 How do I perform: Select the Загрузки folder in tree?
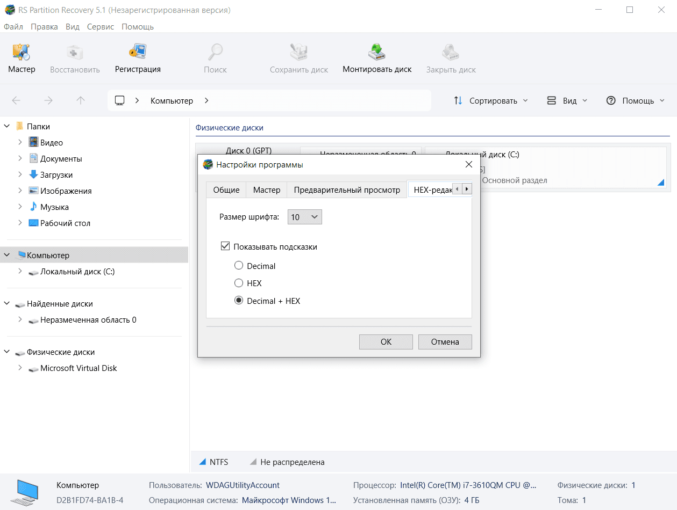point(56,175)
